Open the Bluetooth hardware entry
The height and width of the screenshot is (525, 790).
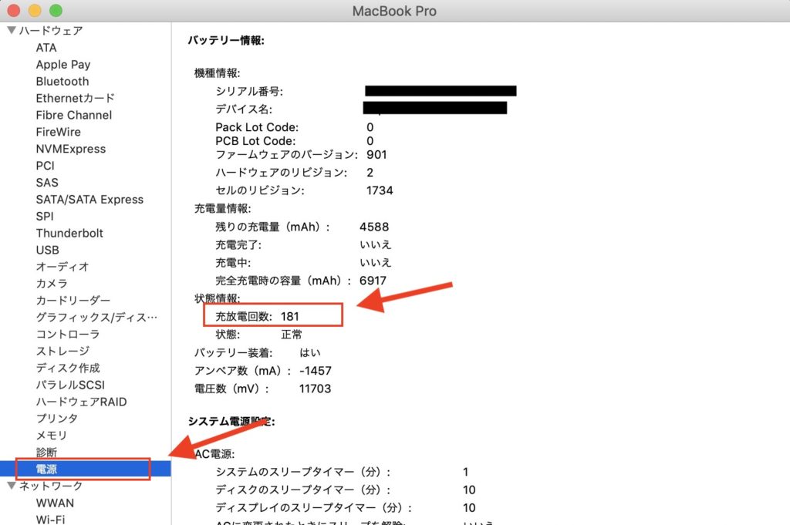[62, 81]
